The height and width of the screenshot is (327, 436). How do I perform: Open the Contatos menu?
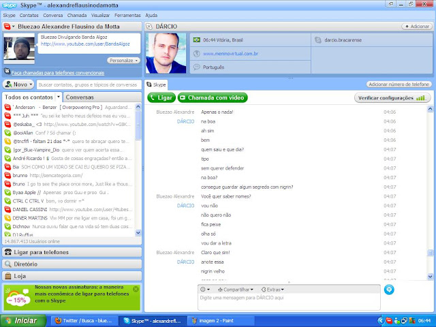click(29, 15)
